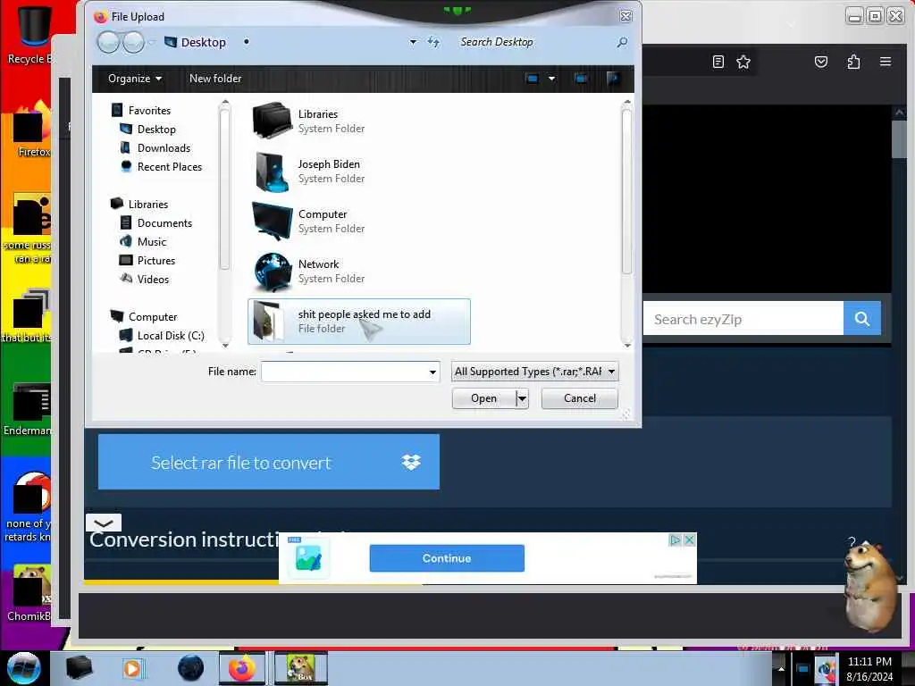Open the Libraries system folder in file list
The height and width of the screenshot is (686, 915).
[309, 121]
